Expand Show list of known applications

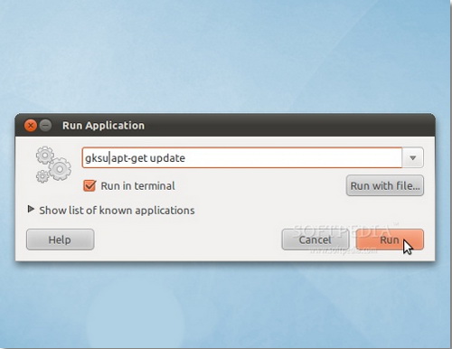pos(111,210)
